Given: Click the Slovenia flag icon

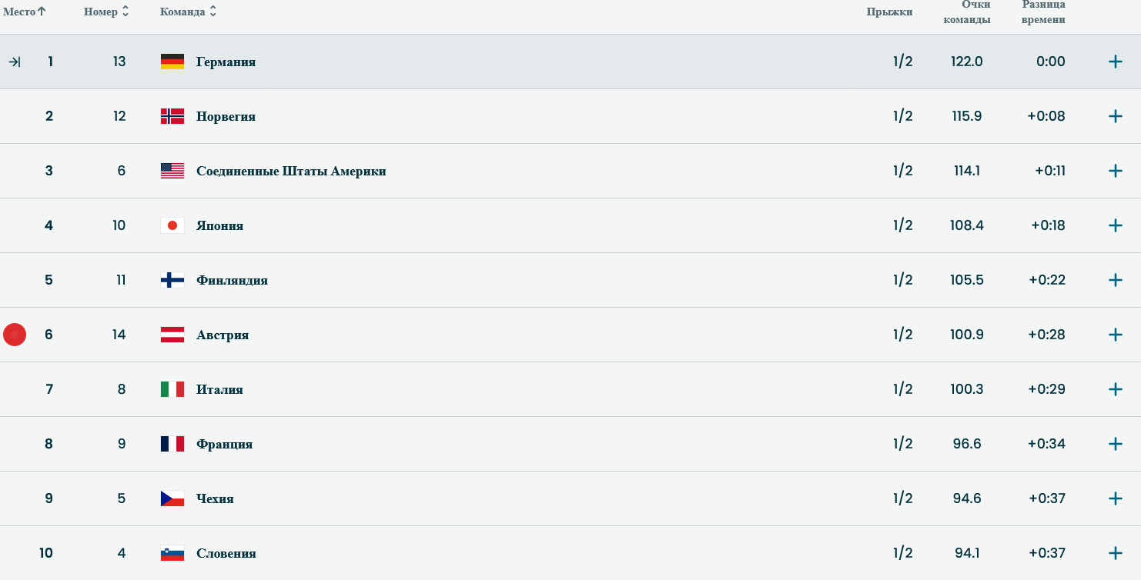Looking at the screenshot, I should pos(172,553).
